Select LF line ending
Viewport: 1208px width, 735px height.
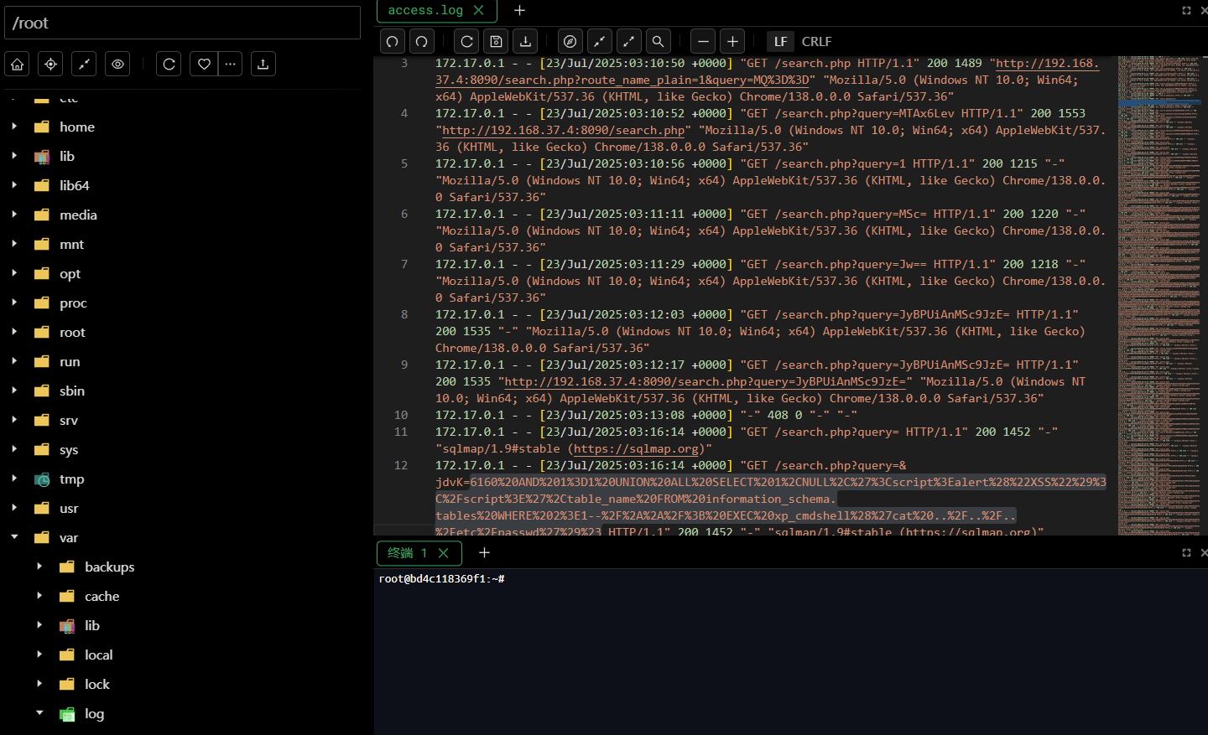pos(780,41)
